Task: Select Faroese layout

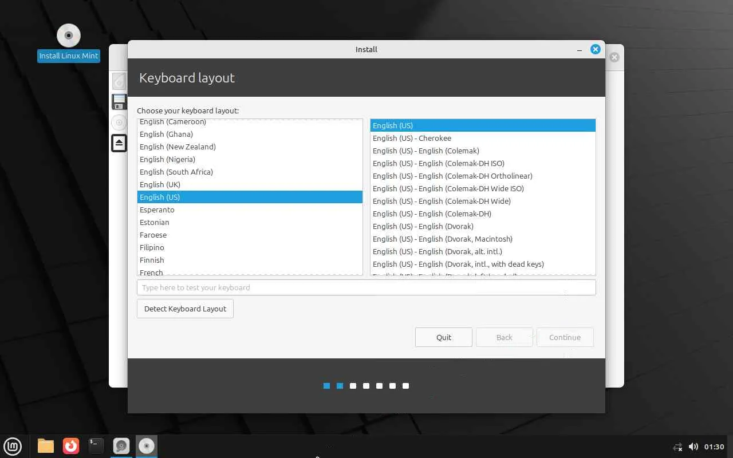Action: click(250, 235)
